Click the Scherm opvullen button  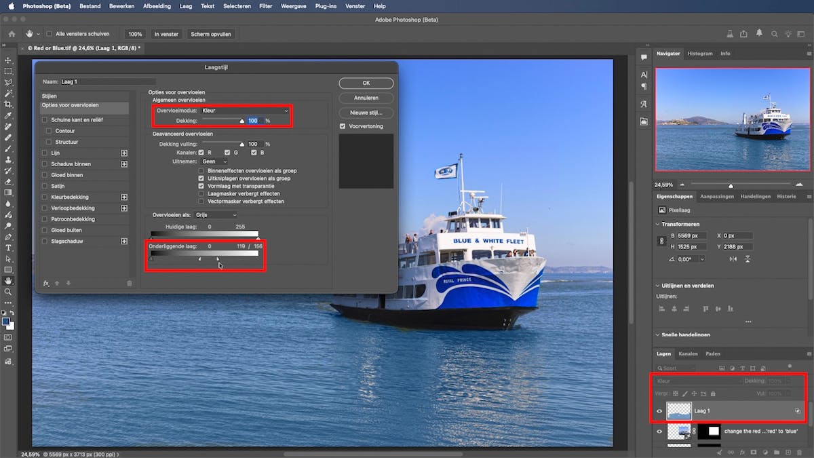point(211,33)
